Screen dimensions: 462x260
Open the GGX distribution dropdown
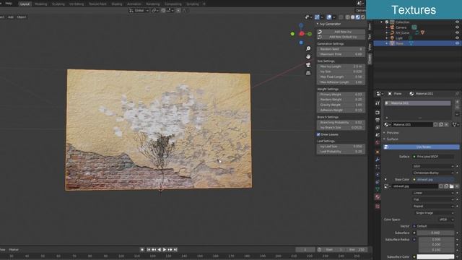(x=433, y=166)
